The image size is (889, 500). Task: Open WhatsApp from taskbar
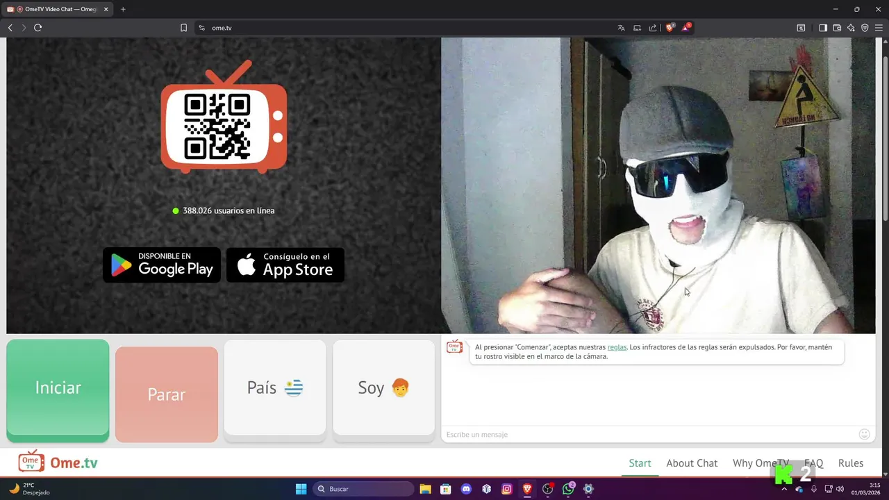[568, 489]
